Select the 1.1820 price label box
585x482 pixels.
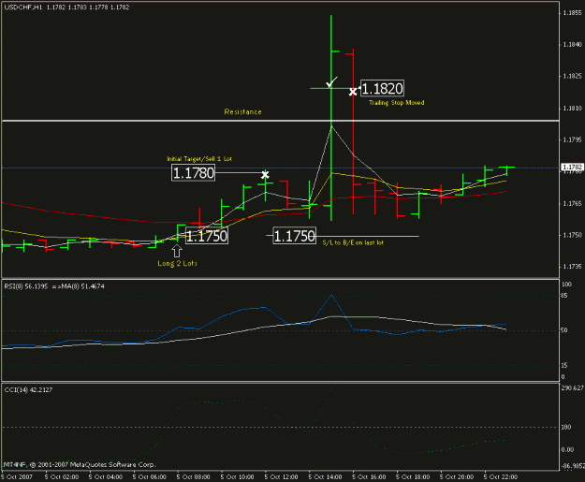(x=382, y=89)
